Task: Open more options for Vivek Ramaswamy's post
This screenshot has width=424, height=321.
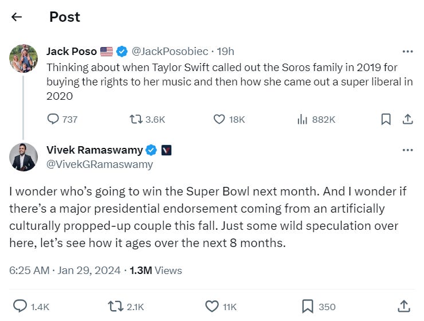Action: coord(407,150)
